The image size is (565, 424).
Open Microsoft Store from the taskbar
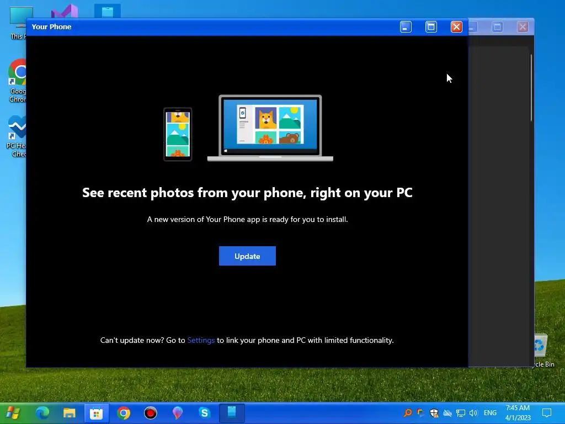tap(96, 413)
